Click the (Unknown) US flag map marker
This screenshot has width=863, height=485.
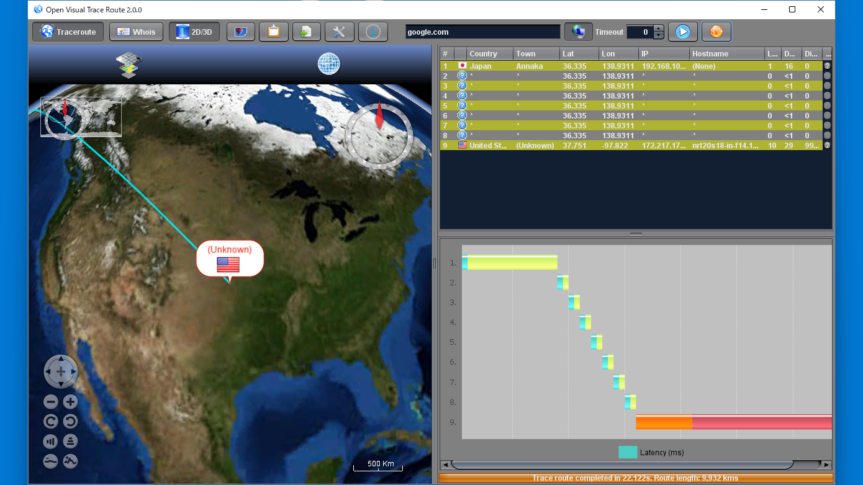tap(230, 259)
